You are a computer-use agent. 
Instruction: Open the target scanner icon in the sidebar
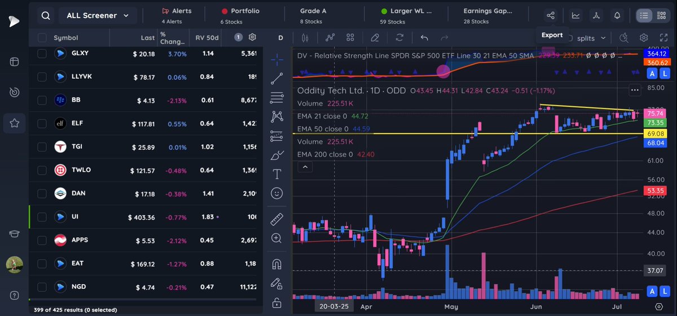[x=14, y=92]
